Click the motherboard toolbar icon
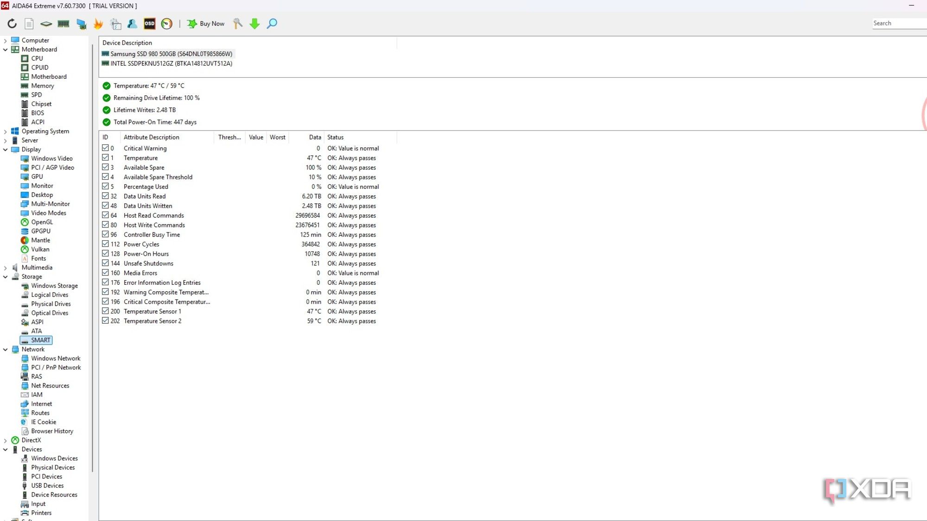Viewport: 927px width, 521px height. click(x=46, y=24)
